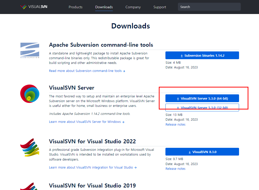Open the Company menu
The width and height of the screenshot is (259, 190).
133,7
